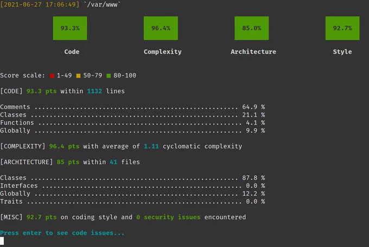
Task: Click the 96.4% Complexity score box
Action: click(x=161, y=28)
